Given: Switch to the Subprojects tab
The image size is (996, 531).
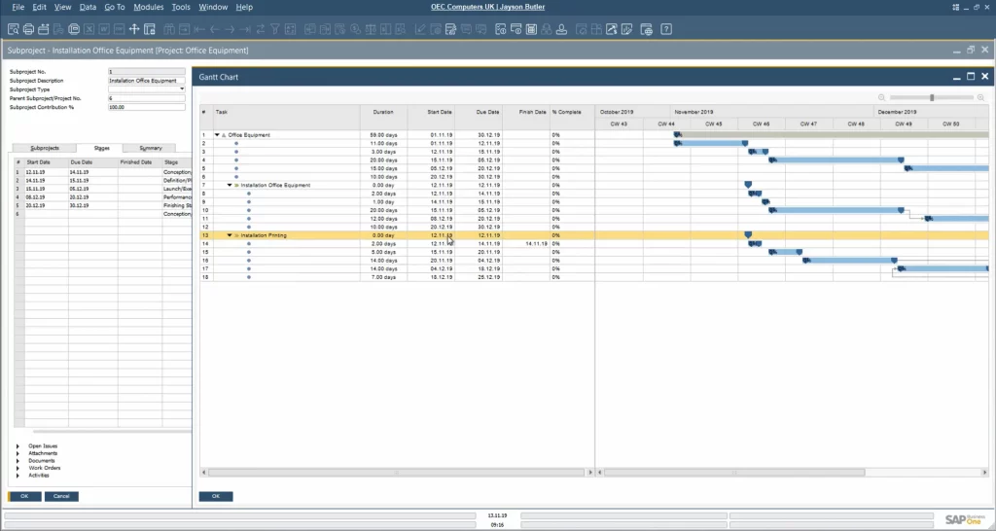Looking at the screenshot, I should pyautogui.click(x=45, y=148).
